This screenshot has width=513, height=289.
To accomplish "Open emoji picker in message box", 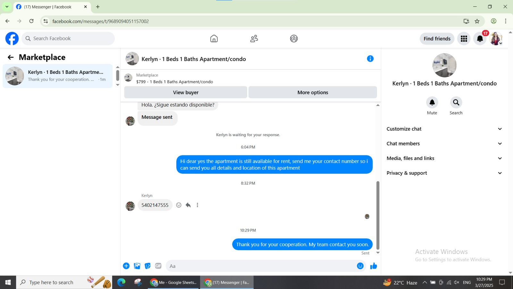I will (360, 266).
